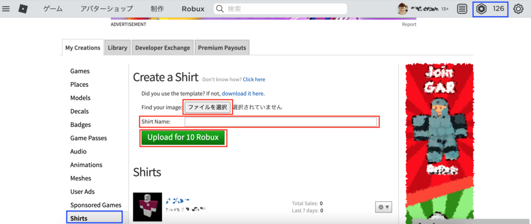
Task: Click the Report advertisement link
Action: 409,24
